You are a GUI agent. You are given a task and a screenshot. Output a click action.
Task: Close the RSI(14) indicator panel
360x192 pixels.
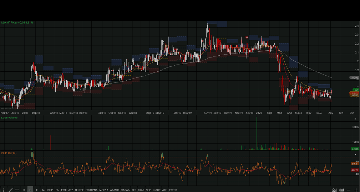click(355, 153)
